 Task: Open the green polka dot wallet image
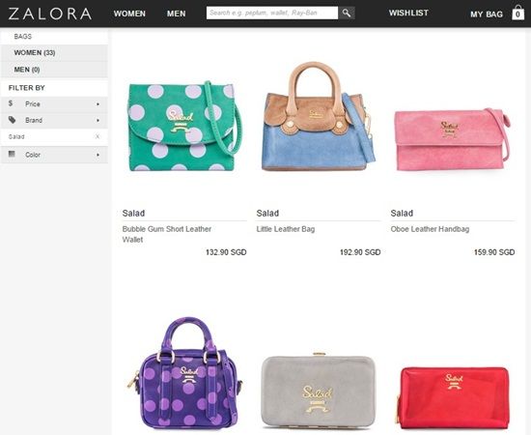[x=185, y=126]
